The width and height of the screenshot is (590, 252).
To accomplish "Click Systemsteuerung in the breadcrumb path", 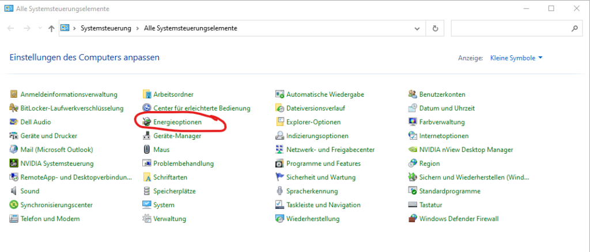I will 106,28.
